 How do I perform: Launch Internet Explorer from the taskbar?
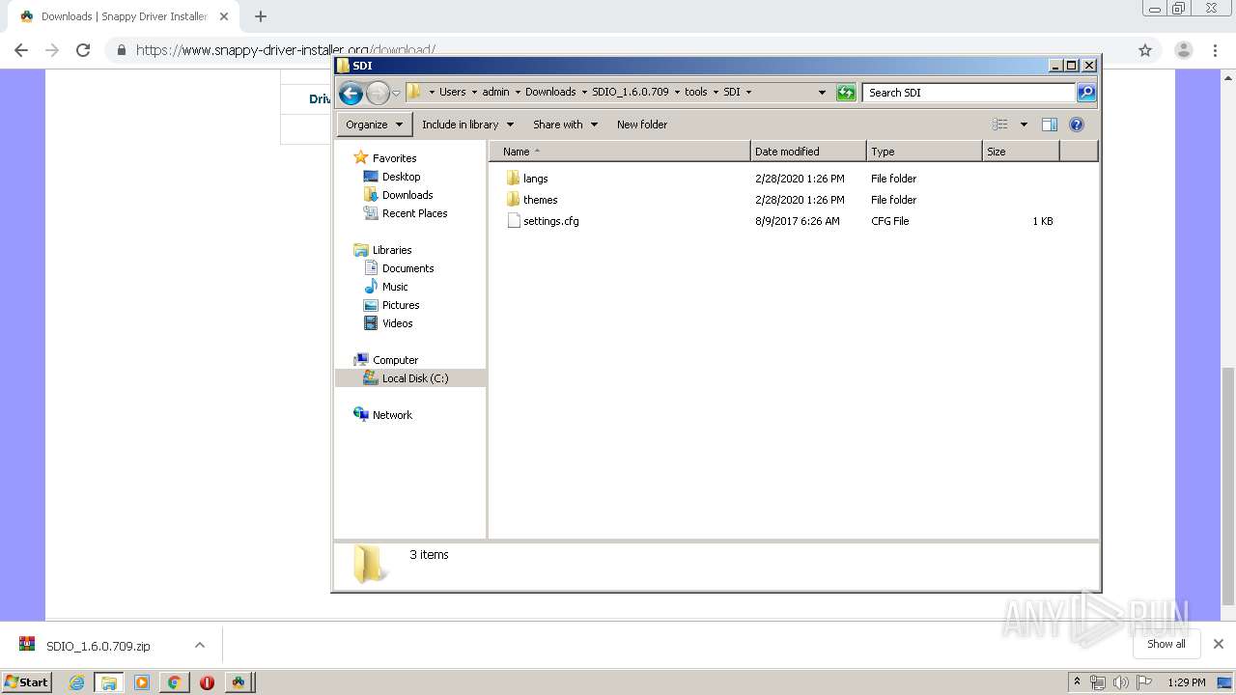76,682
